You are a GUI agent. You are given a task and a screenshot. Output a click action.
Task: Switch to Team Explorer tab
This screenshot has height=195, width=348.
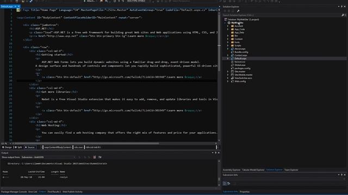291,170
